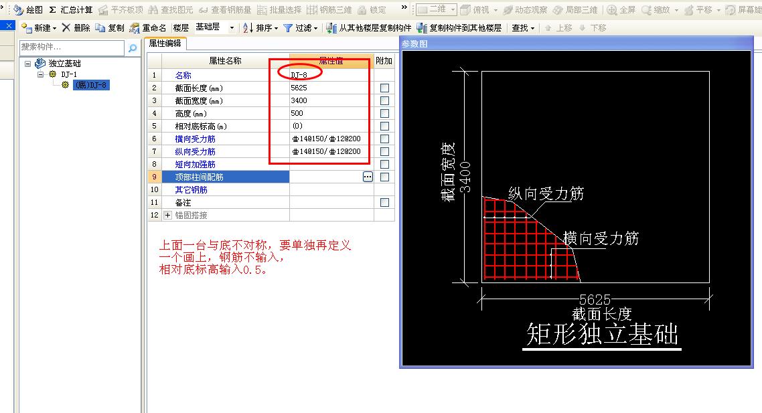Image resolution: width=762 pixels, height=413 pixels.
Task: Open 查找图元 find element tool
Action: [x=171, y=10]
